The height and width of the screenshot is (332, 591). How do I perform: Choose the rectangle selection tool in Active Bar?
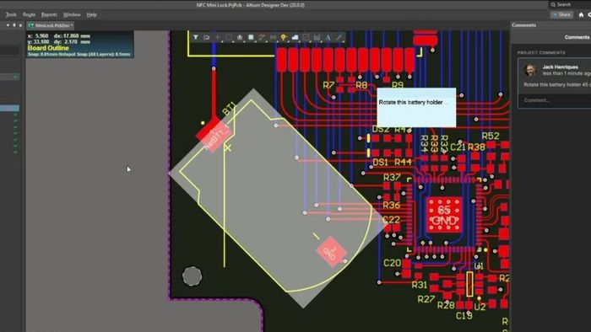click(229, 37)
